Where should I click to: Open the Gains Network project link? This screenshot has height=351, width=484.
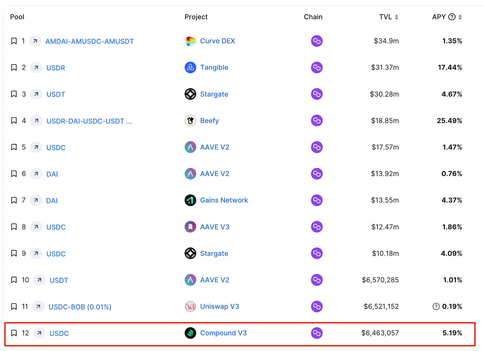pos(224,200)
